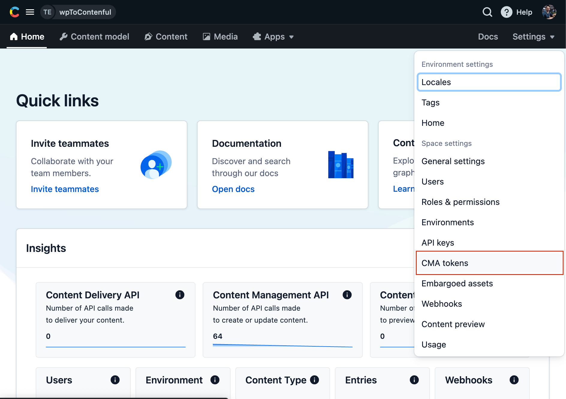The image size is (566, 399).
Task: Click the Open docs link
Action: coord(233,189)
